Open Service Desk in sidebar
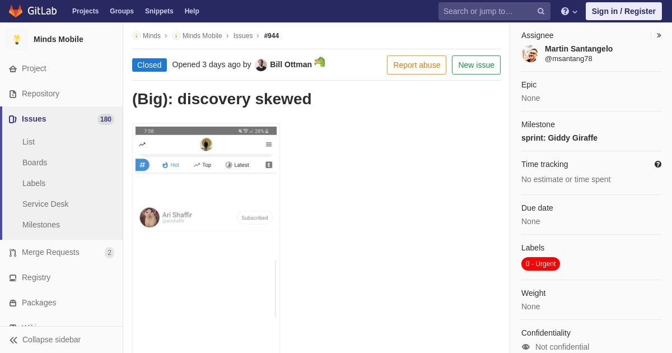Viewport: 672px width, 353px height. pyautogui.click(x=45, y=204)
